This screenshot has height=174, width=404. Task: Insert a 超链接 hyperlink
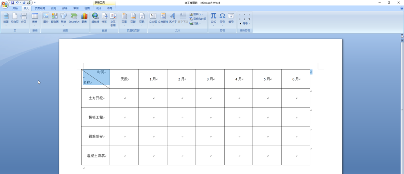tap(95, 19)
